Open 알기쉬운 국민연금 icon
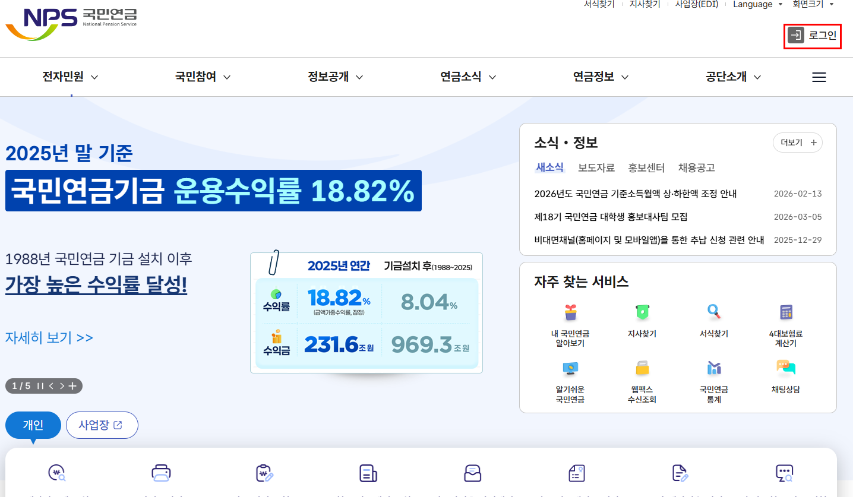 pyautogui.click(x=570, y=368)
